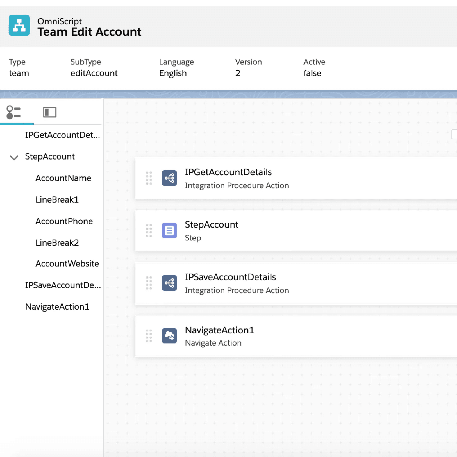Click the Active value false

(312, 73)
